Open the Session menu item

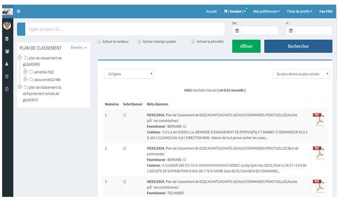tap(235, 11)
